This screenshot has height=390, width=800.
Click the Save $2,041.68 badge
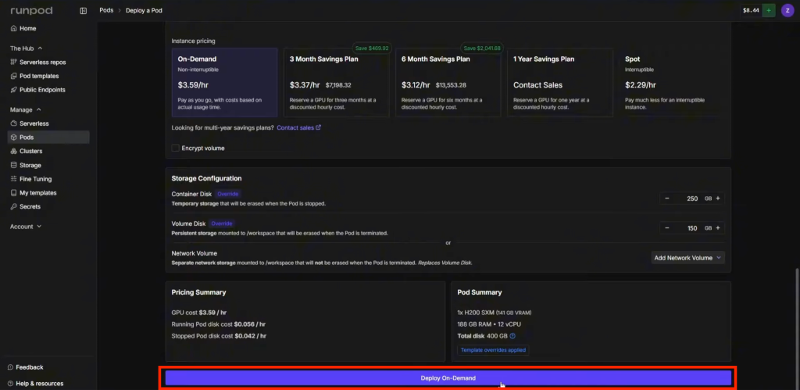482,48
